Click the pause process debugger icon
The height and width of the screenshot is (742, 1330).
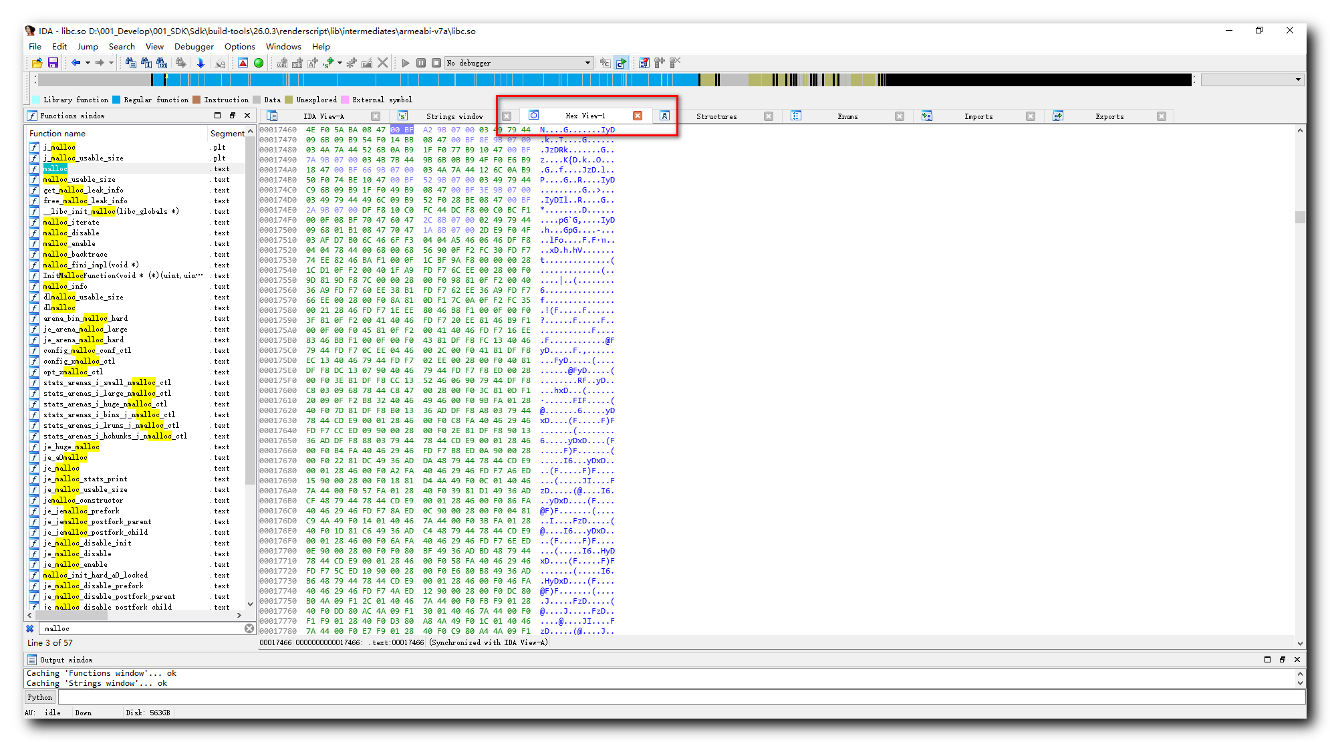point(421,63)
